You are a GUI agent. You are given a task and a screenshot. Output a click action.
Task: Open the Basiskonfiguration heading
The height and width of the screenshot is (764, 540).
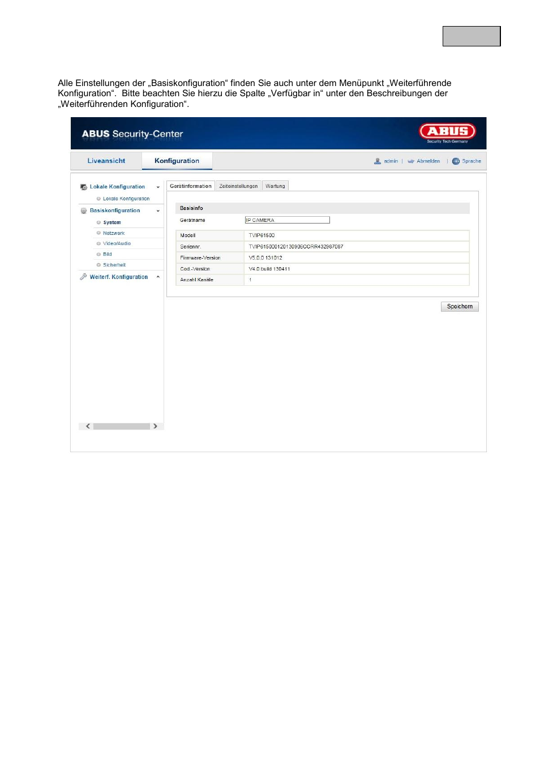[115, 211]
